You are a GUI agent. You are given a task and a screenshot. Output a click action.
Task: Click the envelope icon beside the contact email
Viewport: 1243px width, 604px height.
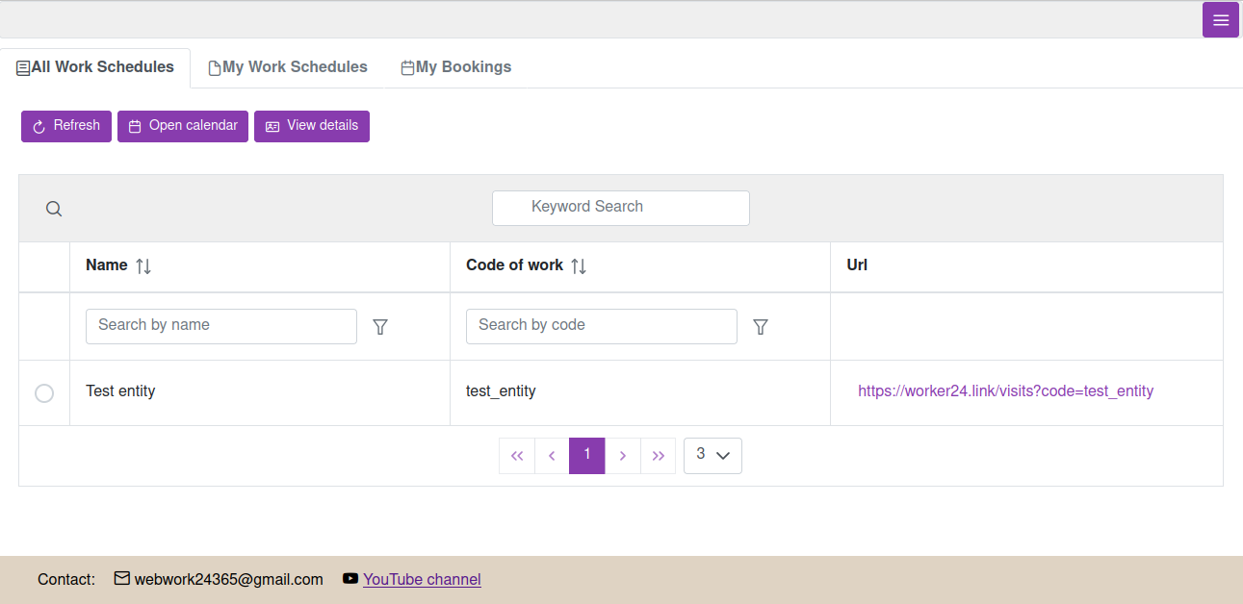pyautogui.click(x=121, y=578)
